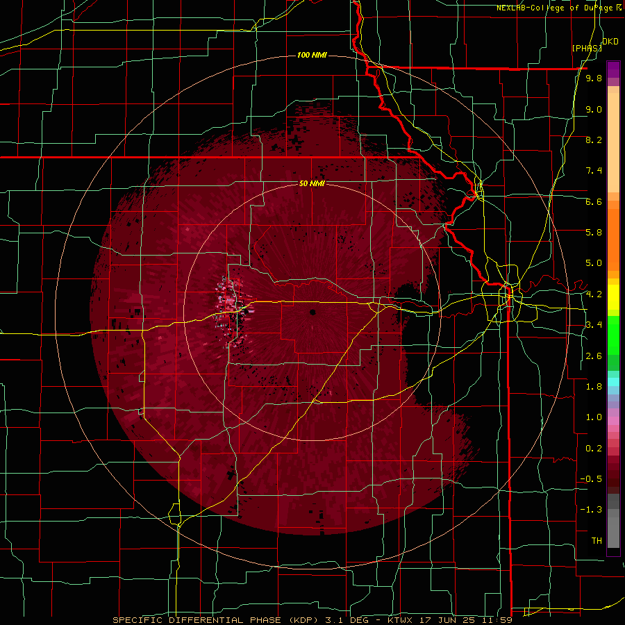Select the 9.0 value on the color scale
Viewport: 625px width, 625px height.
tap(594, 109)
